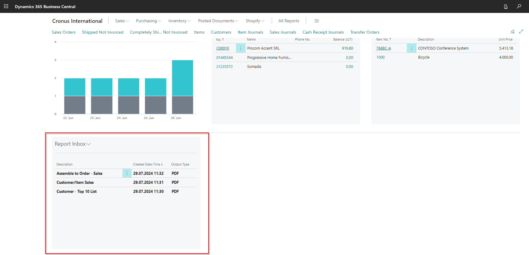The width and height of the screenshot is (529, 255).
Task: Open Shipped Not Invoiced
Action: coord(103,32)
